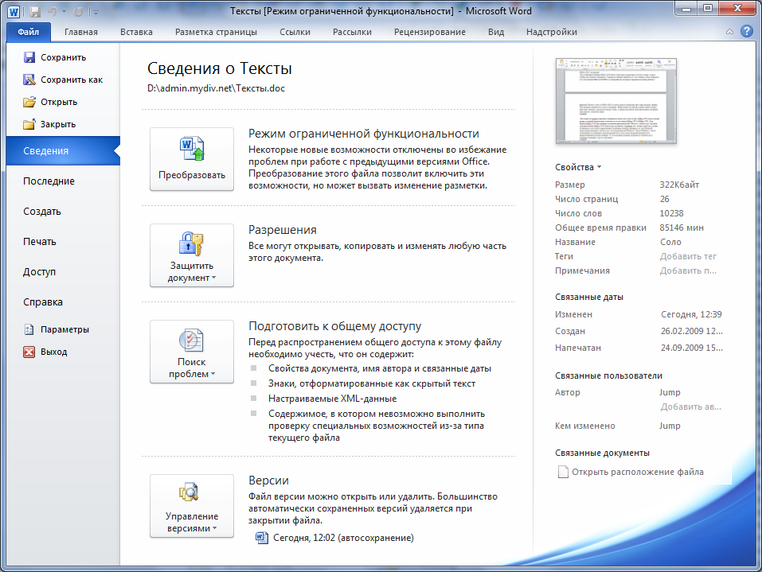Click the Close folder icon in sidebar

coord(29,124)
